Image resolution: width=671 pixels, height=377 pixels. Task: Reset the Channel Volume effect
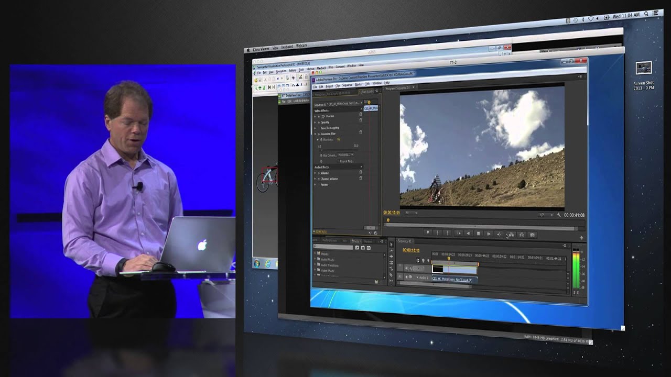(x=361, y=178)
